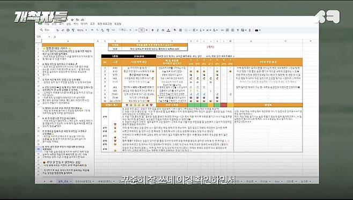Insert a comment from toolbar

pyautogui.click(x=227, y=30)
